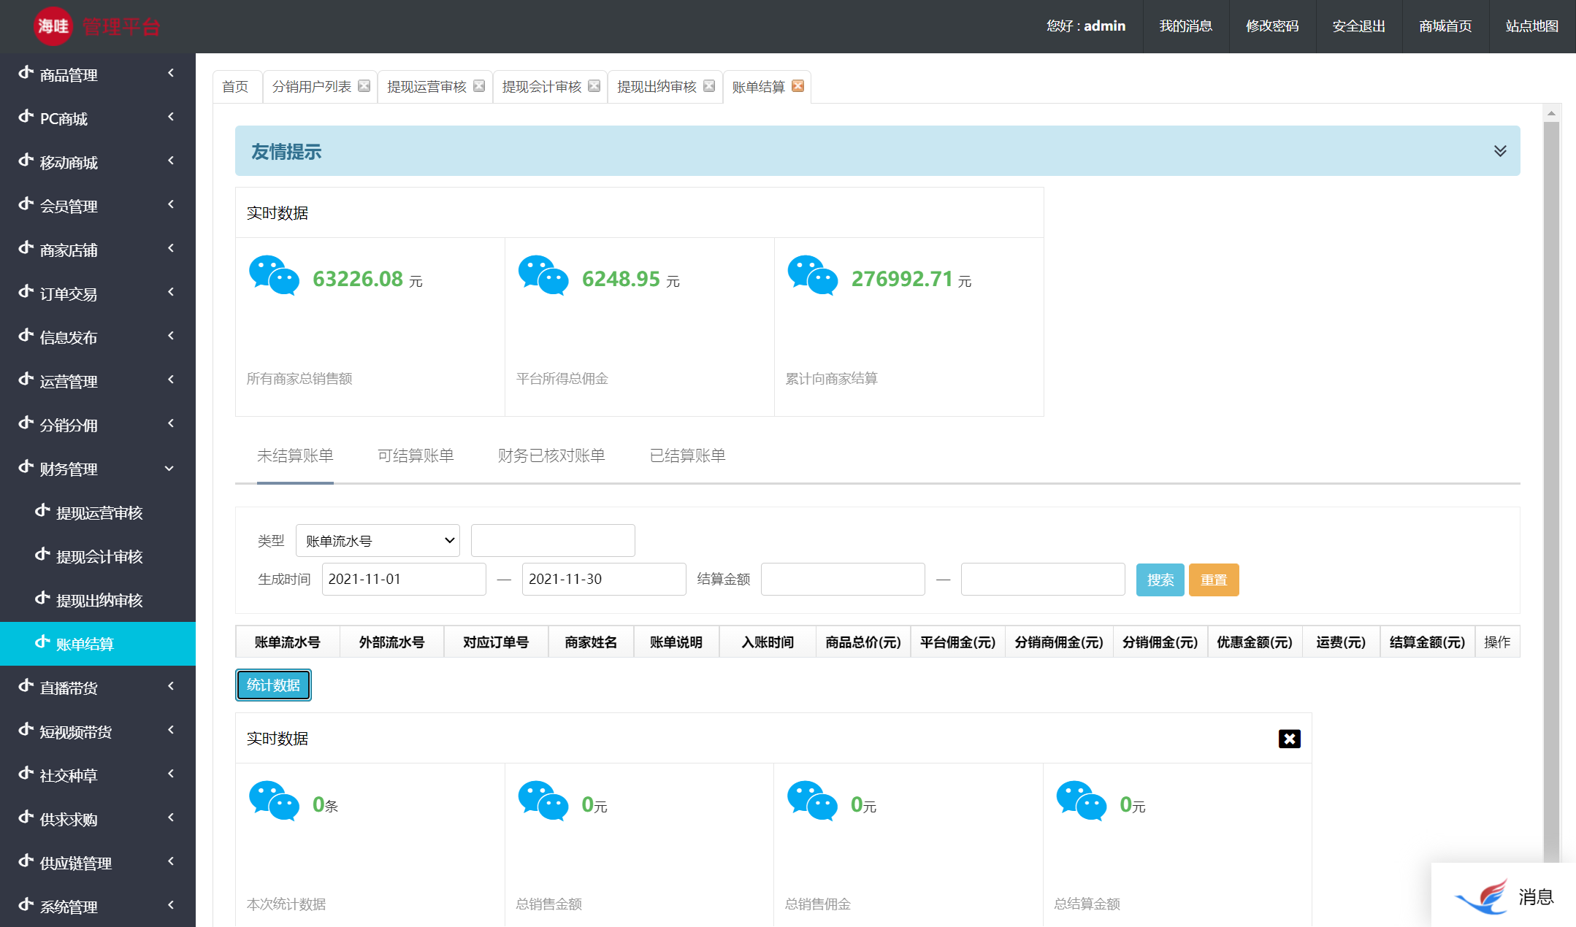Viewport: 1576px width, 927px height.
Task: Open the 直播带货 sidebar icon
Action: point(26,687)
